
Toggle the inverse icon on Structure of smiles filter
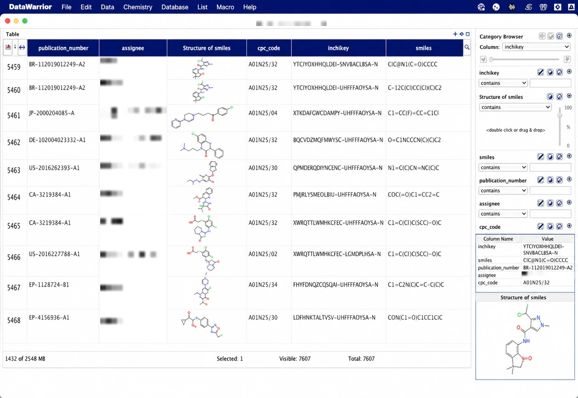(550, 96)
